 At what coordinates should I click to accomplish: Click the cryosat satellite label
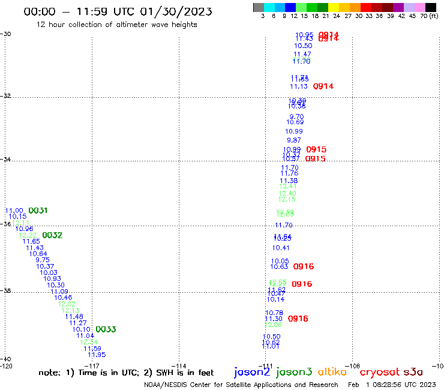coord(380,373)
